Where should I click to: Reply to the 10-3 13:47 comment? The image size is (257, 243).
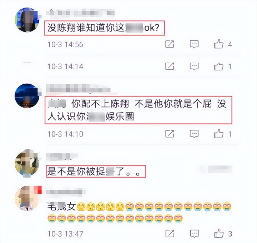click(x=194, y=233)
